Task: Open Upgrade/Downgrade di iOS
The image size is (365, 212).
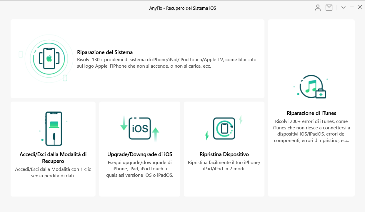Action: pos(140,154)
